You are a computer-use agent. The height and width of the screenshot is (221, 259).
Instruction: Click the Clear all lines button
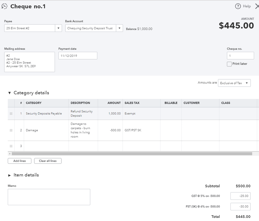(x=48, y=161)
